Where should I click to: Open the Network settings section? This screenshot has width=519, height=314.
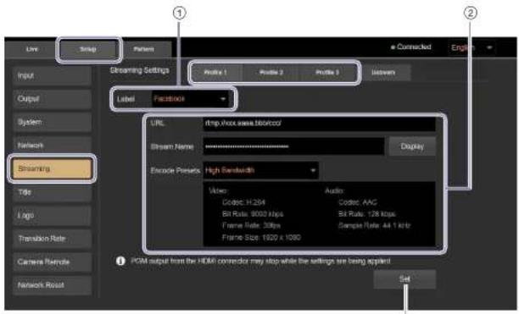pos(52,146)
